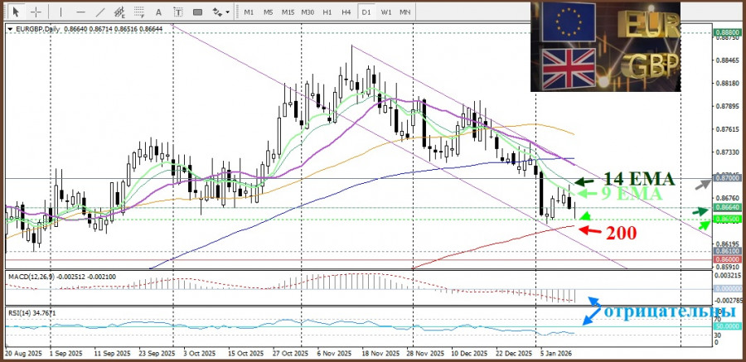Switch to M5 timeframe
This screenshot has width=746, height=362.
point(269,12)
